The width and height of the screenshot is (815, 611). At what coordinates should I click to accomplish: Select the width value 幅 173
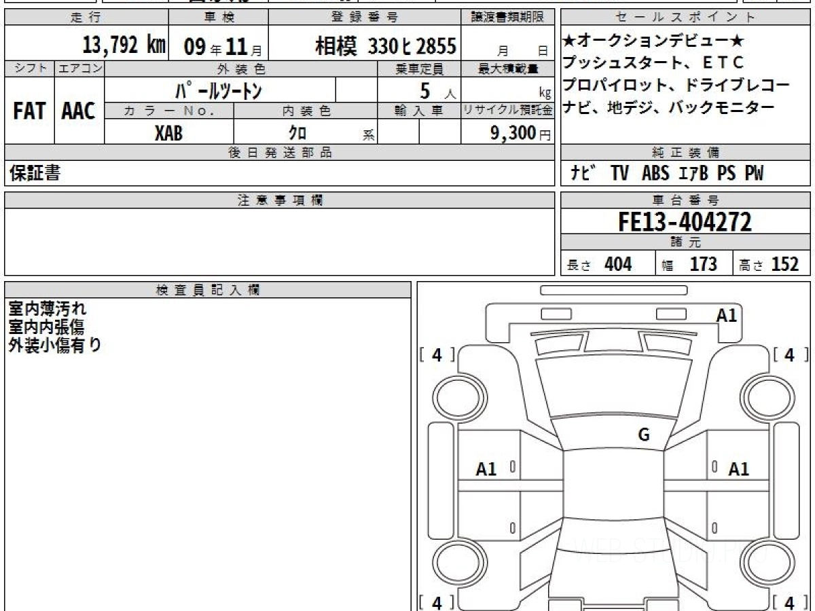tap(689, 264)
